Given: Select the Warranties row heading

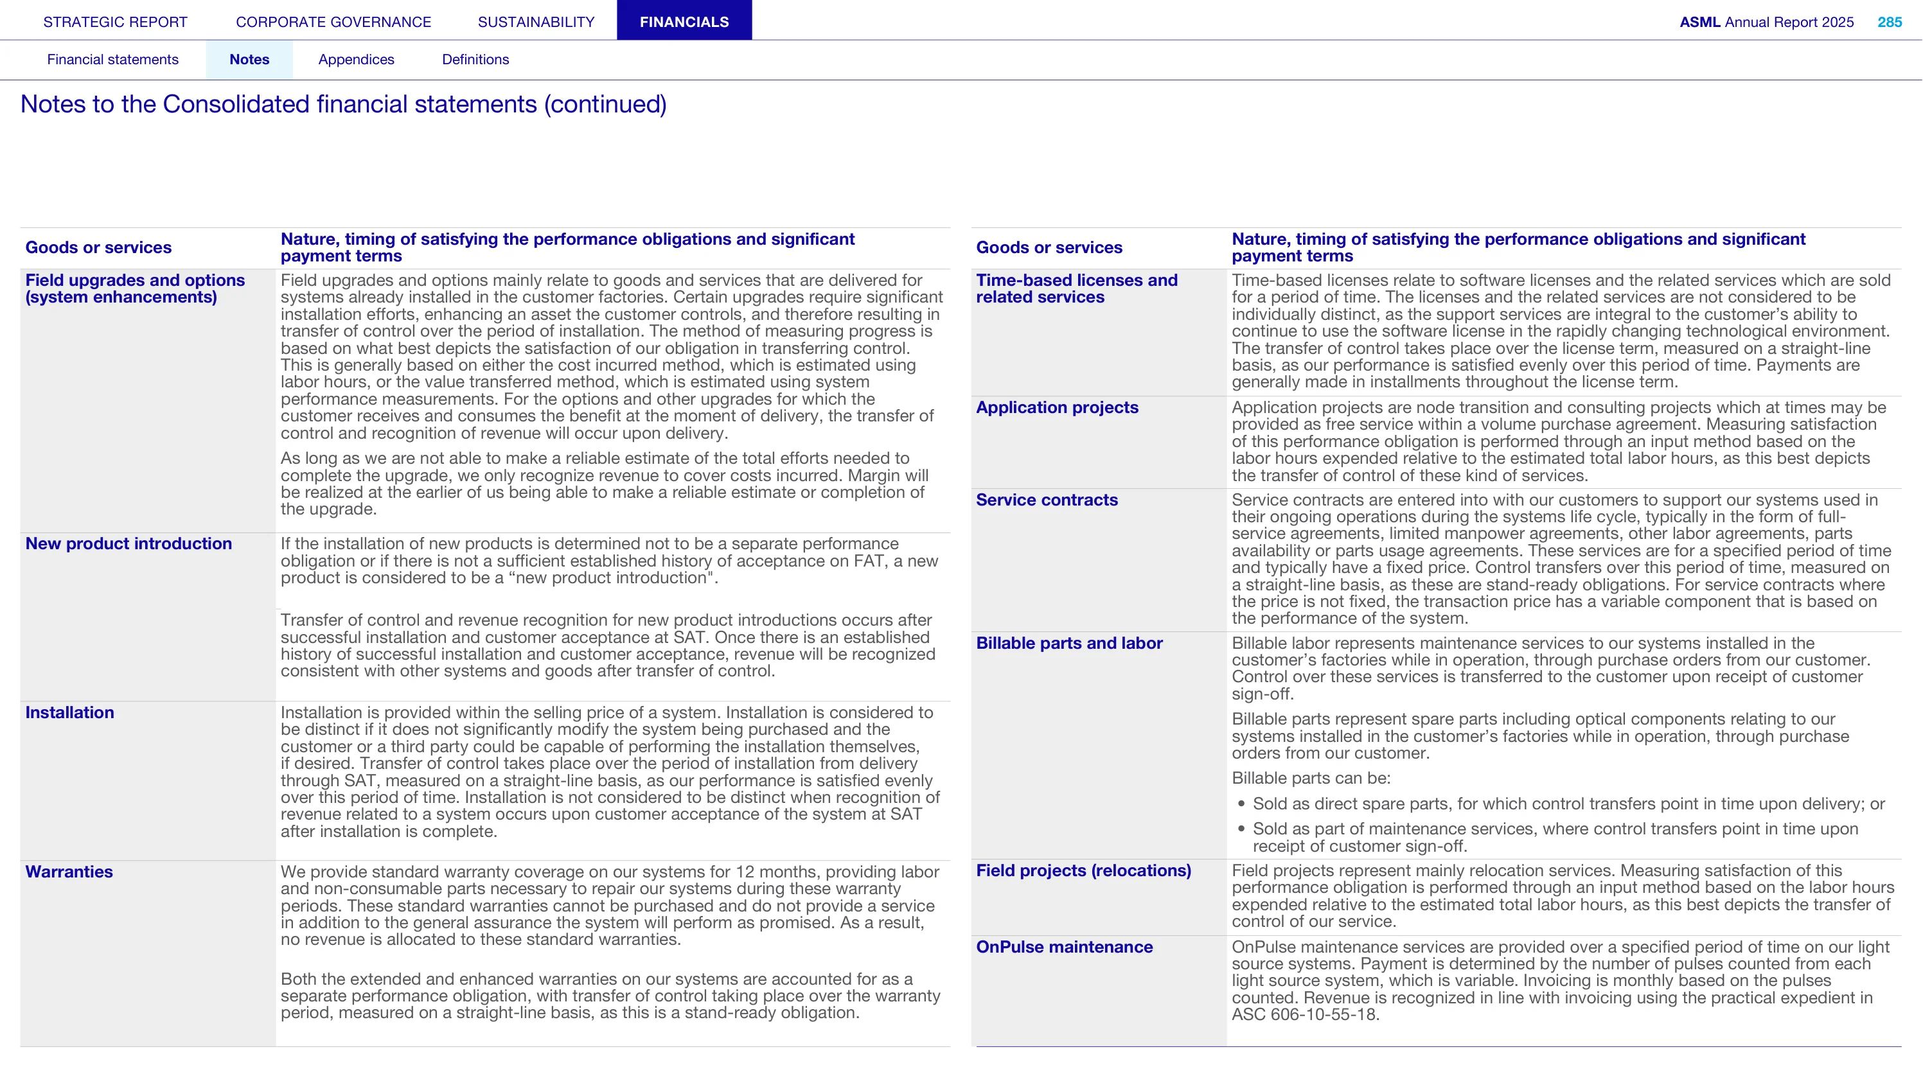Looking at the screenshot, I should [69, 872].
